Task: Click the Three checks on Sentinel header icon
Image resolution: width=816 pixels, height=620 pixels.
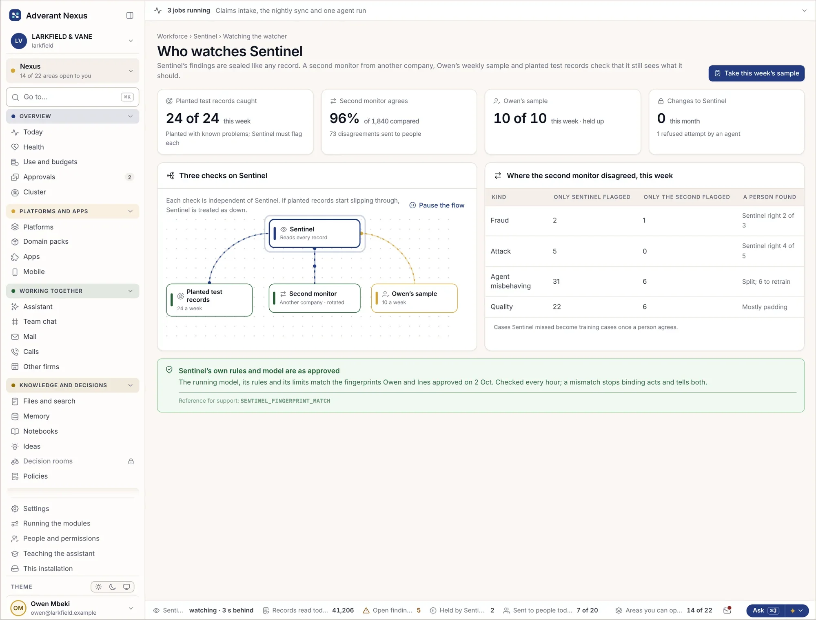Action: point(171,176)
